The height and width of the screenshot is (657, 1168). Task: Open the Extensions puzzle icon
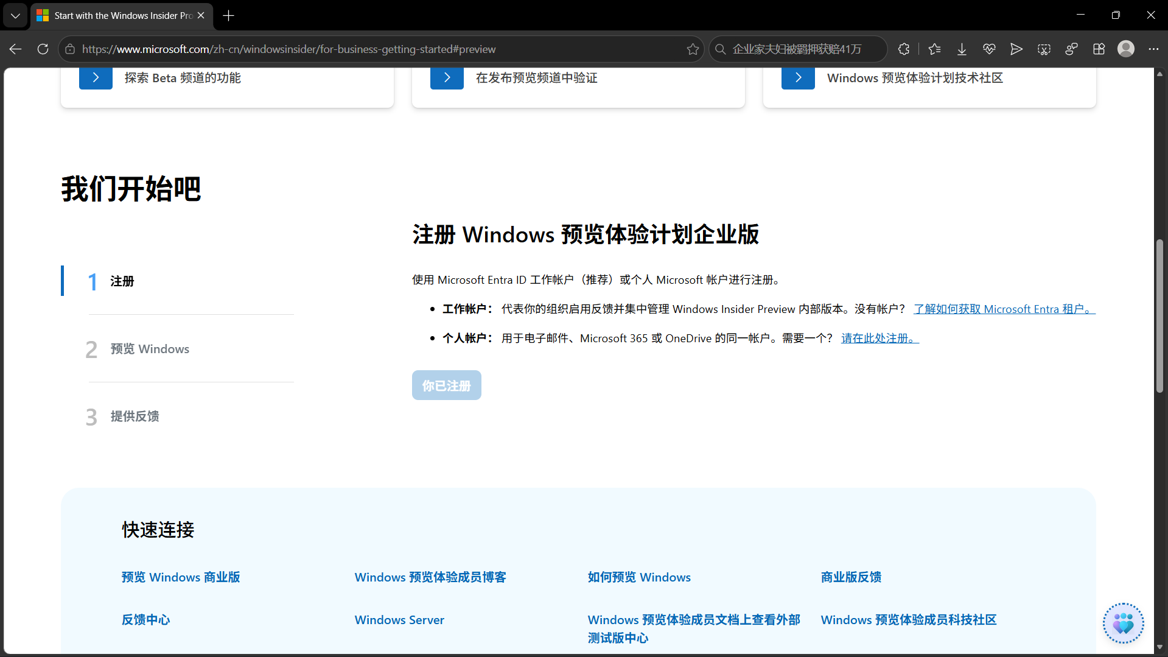click(x=904, y=49)
